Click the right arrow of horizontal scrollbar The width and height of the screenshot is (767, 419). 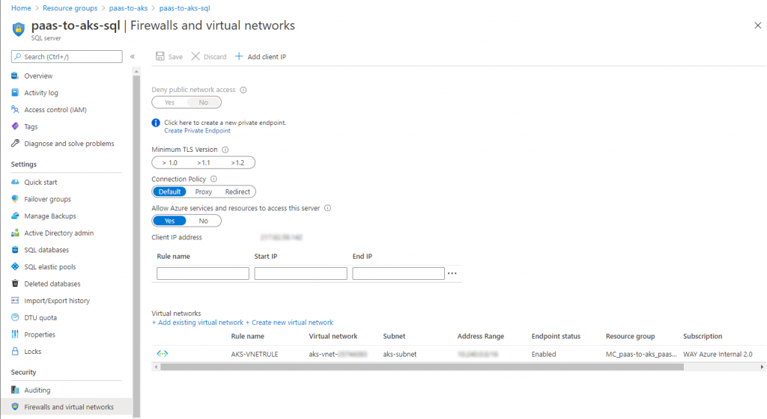point(762,367)
